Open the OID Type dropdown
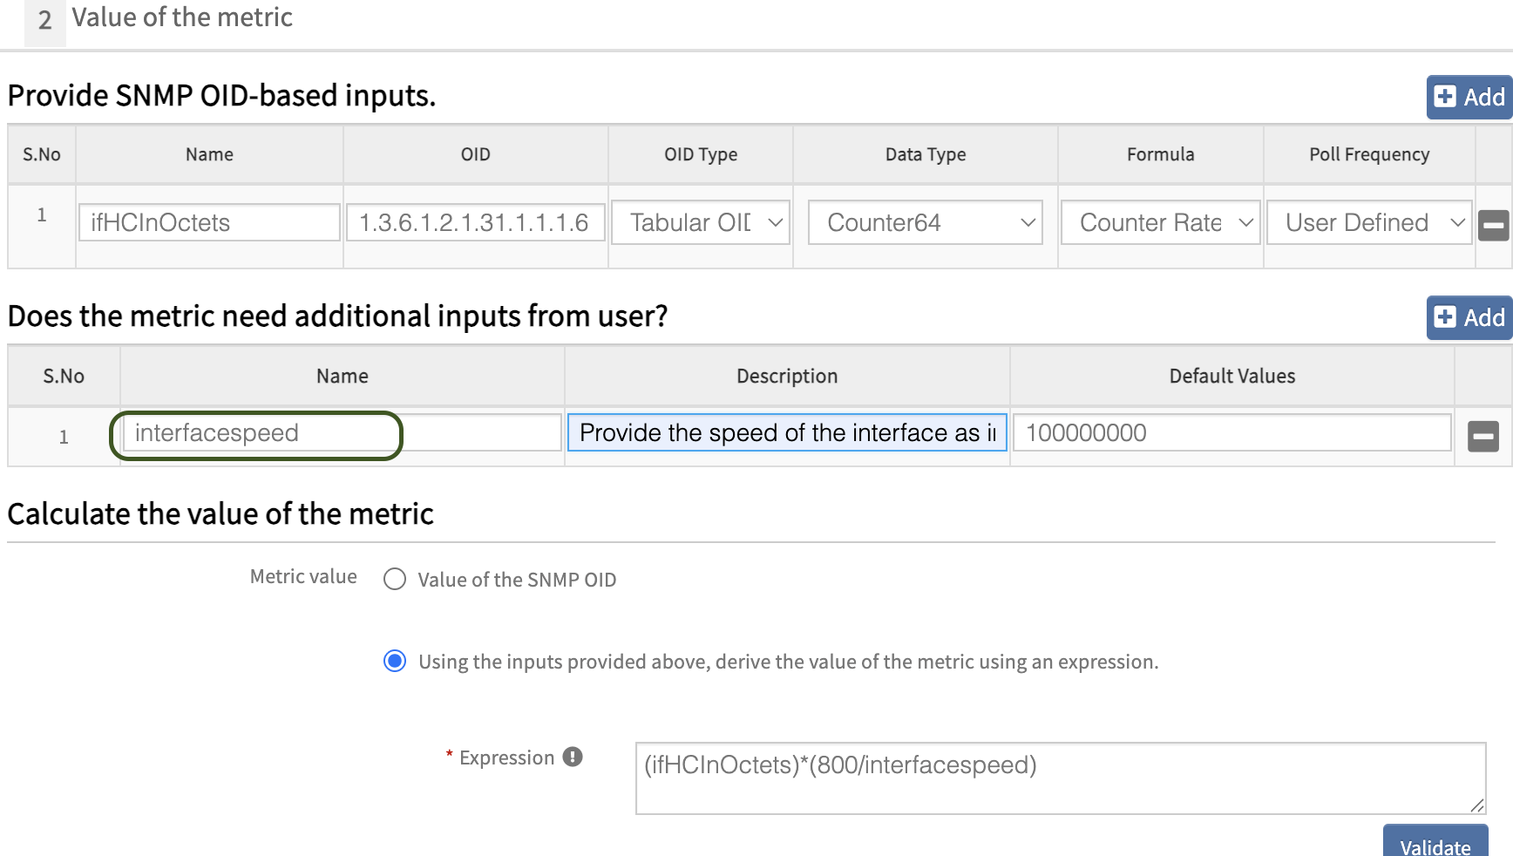1513x856 pixels. [x=701, y=223]
